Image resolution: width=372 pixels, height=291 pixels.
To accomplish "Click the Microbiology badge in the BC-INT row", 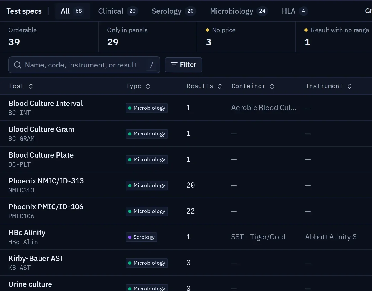I will point(147,108).
